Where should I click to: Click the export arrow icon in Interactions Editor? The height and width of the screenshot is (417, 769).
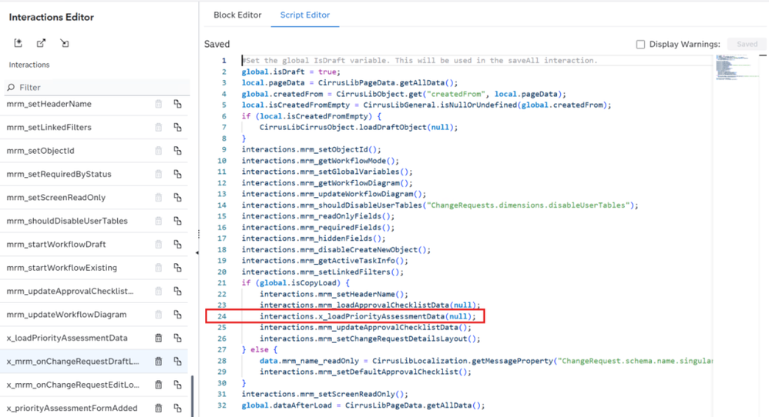[41, 43]
